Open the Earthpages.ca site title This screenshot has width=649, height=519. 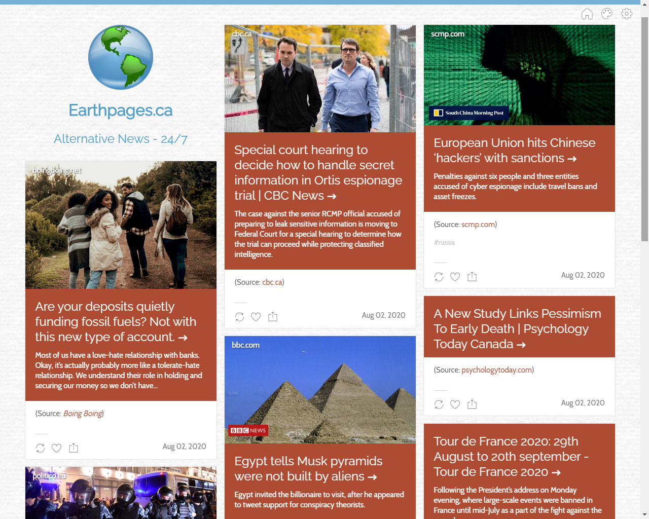(x=121, y=110)
